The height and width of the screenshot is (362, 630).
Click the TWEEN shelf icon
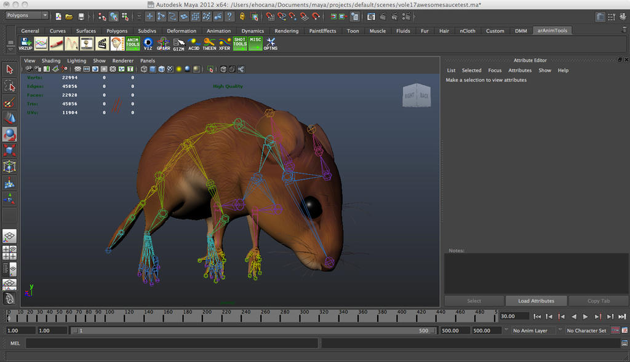(209, 44)
